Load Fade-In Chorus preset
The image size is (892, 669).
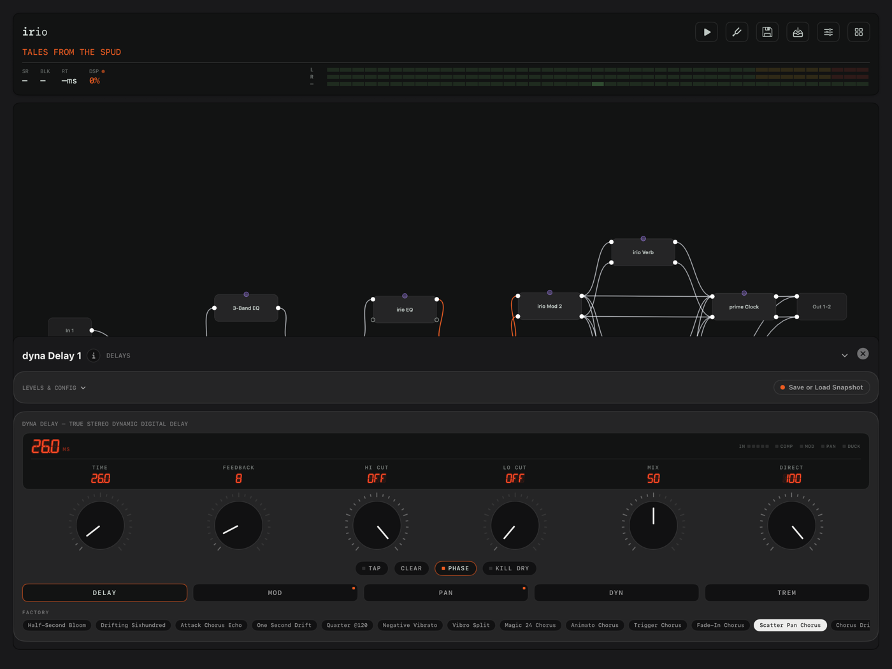coord(721,625)
